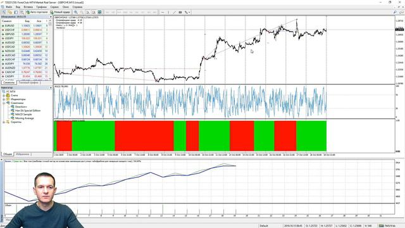Select the FC MT4 root item
405x228 pixels.
pyautogui.click(x=9, y=91)
